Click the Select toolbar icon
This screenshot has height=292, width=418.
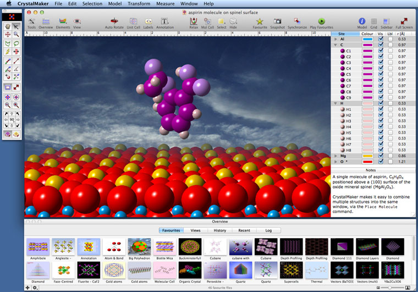coord(221,24)
